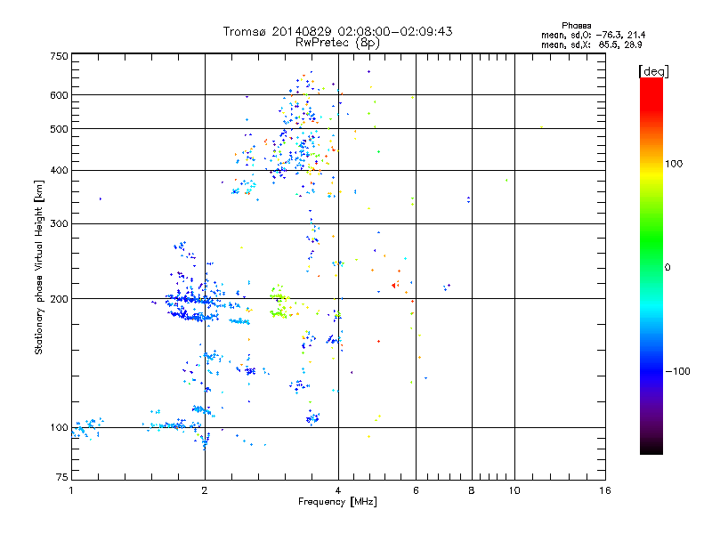Click the y-axis label '400'

point(59,171)
